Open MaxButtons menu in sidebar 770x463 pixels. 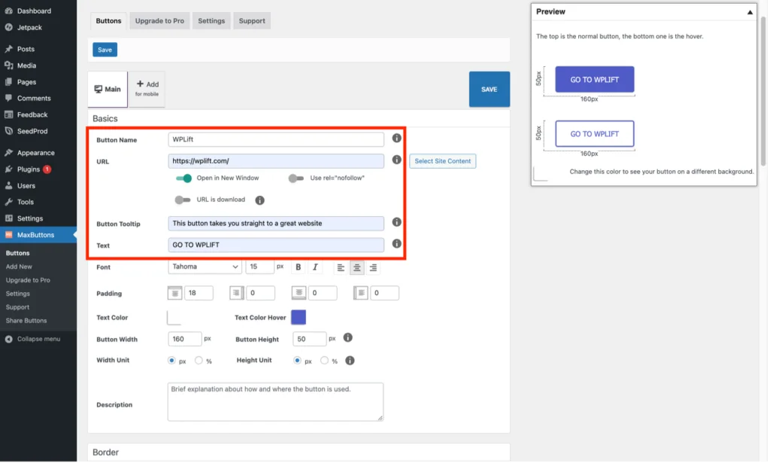pyautogui.click(x=38, y=236)
